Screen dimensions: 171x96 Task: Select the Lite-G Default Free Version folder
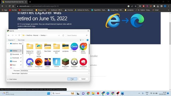39,50
